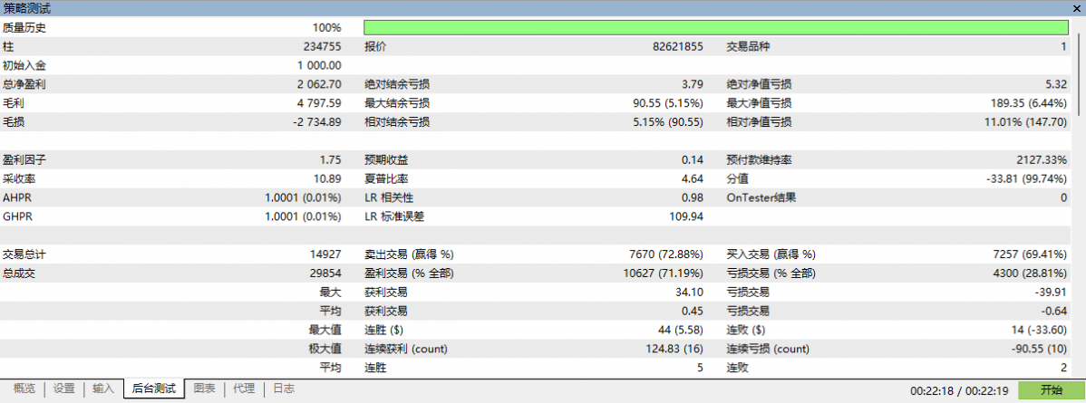
Task: Click the 交易总计 value 14927
Action: [326, 254]
